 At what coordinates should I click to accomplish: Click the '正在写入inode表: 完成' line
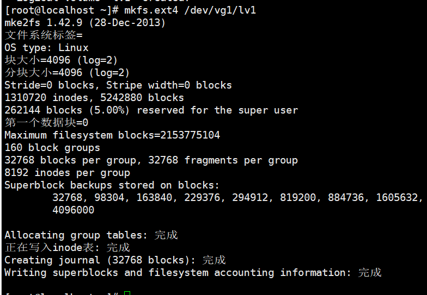(68, 248)
